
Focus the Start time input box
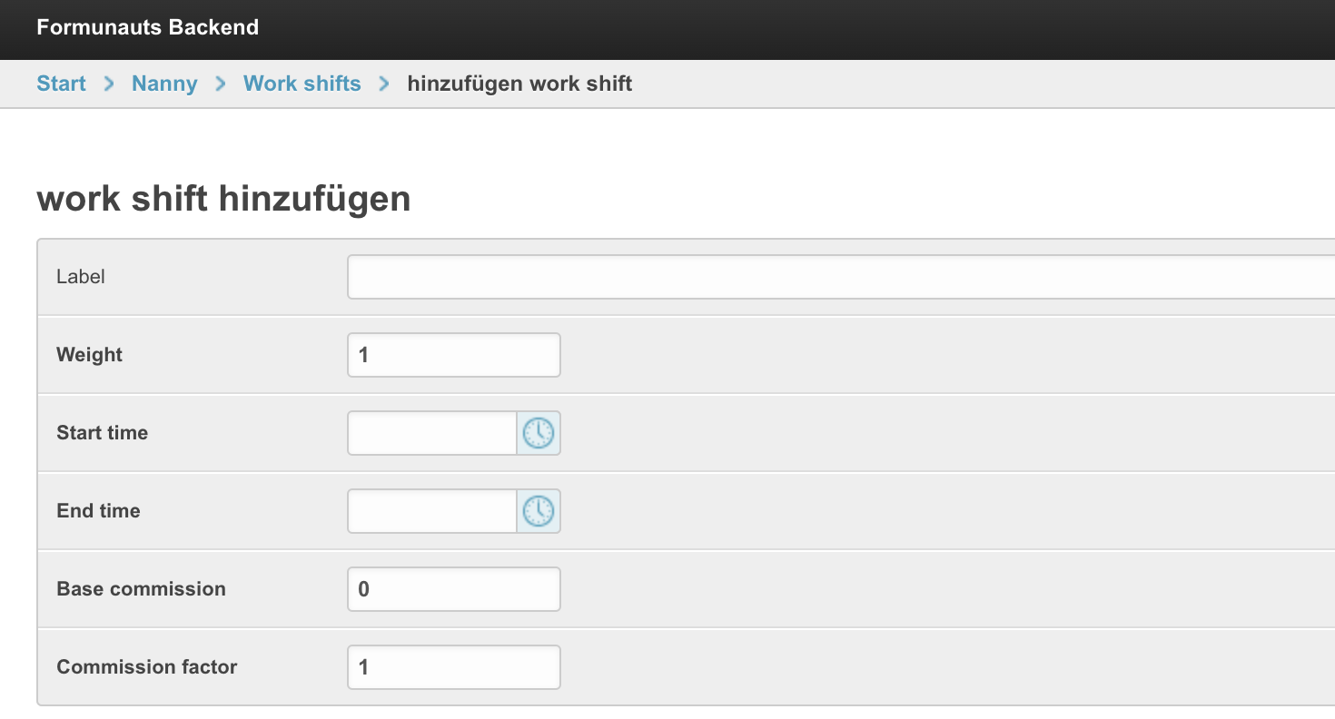click(x=432, y=433)
